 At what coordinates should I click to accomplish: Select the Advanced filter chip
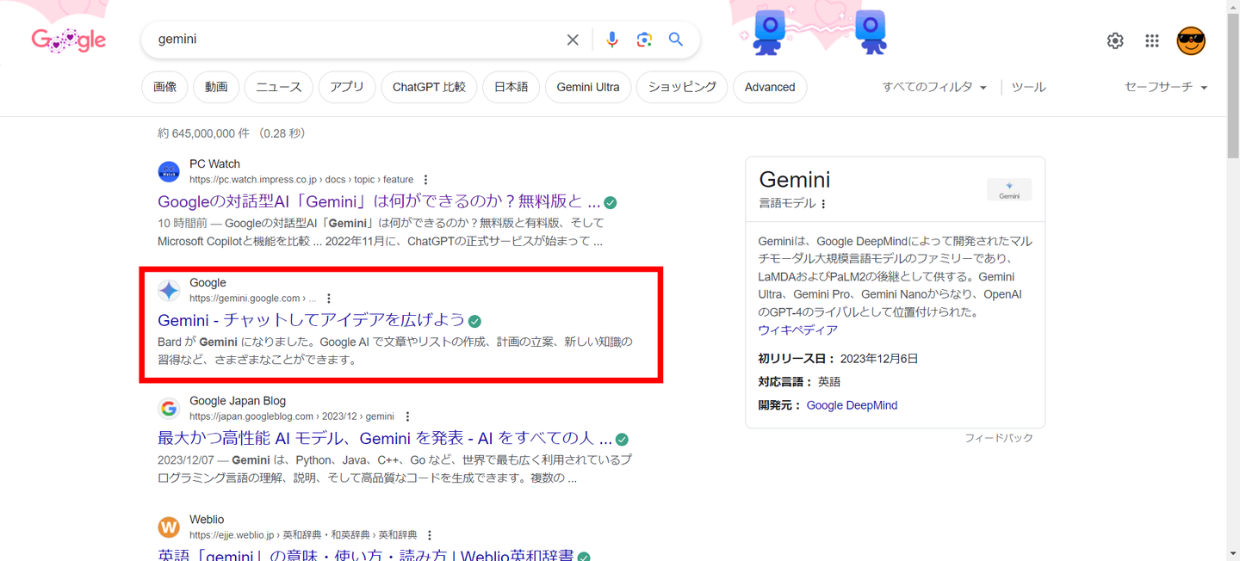(770, 87)
